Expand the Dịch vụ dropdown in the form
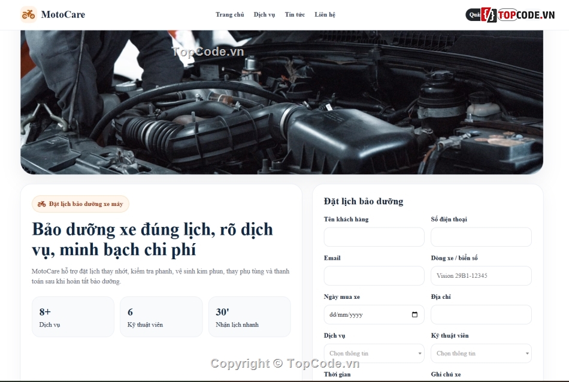 (374, 353)
